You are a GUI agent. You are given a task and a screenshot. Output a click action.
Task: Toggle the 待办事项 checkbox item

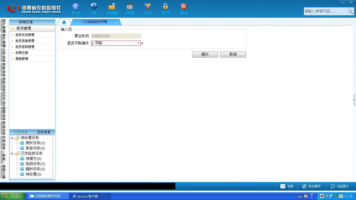[311, 186]
